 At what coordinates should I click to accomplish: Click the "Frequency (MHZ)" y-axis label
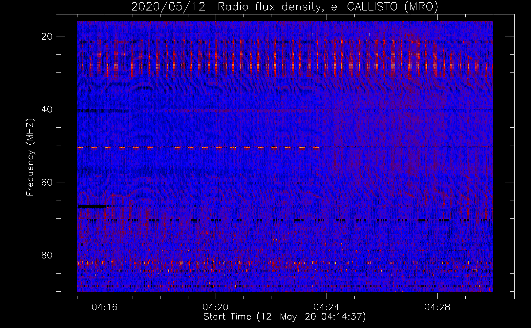point(30,157)
